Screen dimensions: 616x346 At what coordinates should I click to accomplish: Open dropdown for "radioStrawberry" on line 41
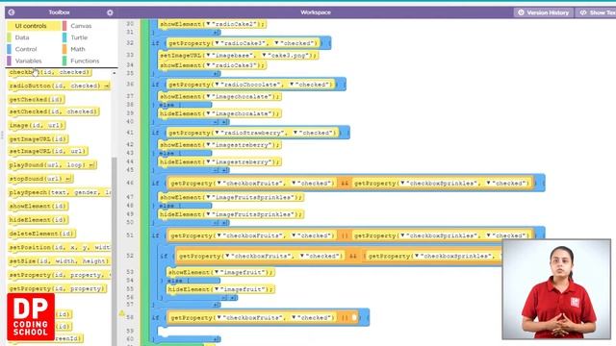[x=217, y=133]
